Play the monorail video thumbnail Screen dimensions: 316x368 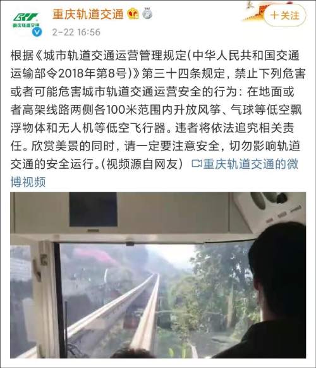tap(158, 275)
